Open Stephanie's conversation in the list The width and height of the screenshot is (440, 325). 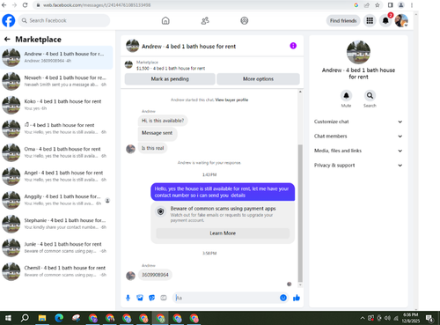tap(56, 224)
